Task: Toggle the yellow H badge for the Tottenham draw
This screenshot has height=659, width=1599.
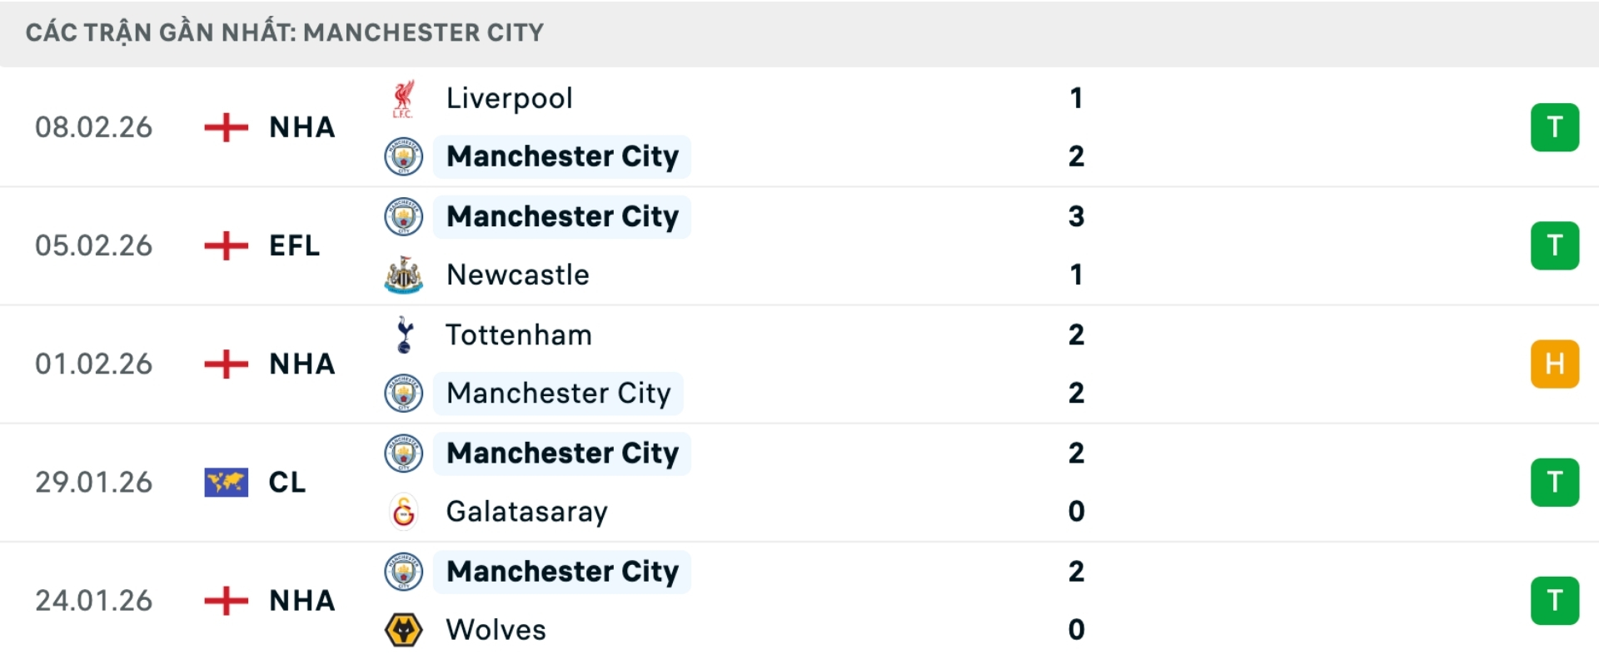Action: pos(1554,364)
